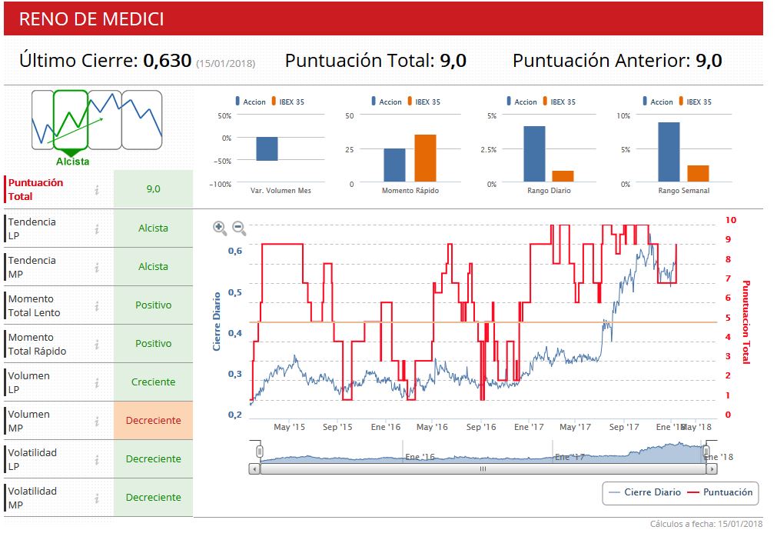The width and height of the screenshot is (777, 540).
Task: Click left range handle of chart navigator
Action: click(259, 452)
